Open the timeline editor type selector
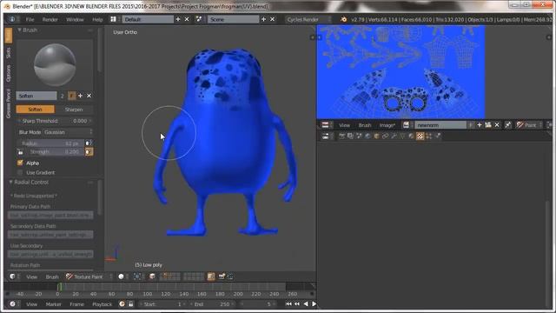Image resolution: width=556 pixels, height=313 pixels. point(15,304)
